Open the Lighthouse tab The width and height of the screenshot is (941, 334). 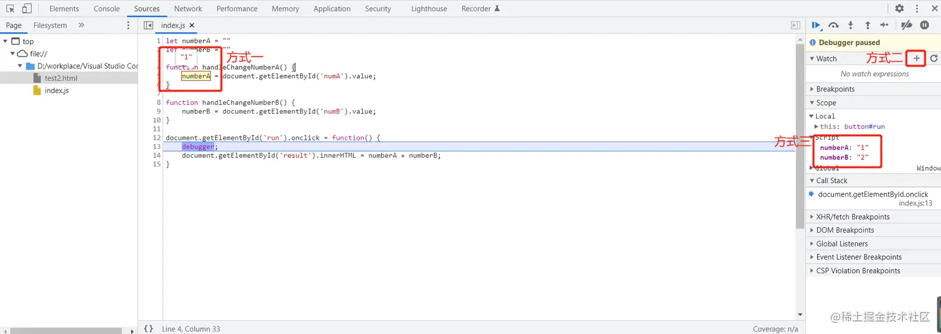click(429, 9)
